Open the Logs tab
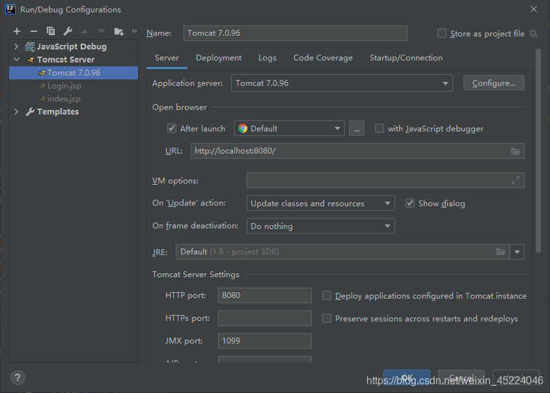The image size is (550, 393). (268, 58)
